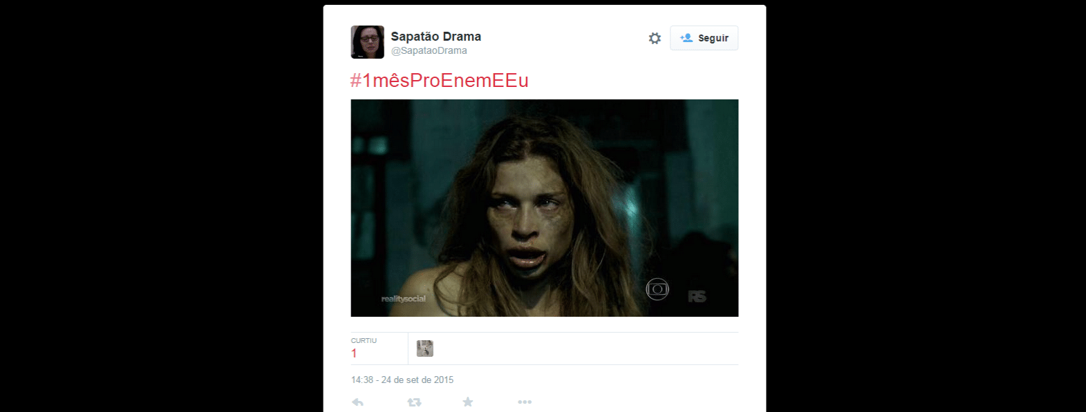This screenshot has height=412, width=1086.
Task: Reply to the tweet with arrow icon
Action: click(x=357, y=402)
